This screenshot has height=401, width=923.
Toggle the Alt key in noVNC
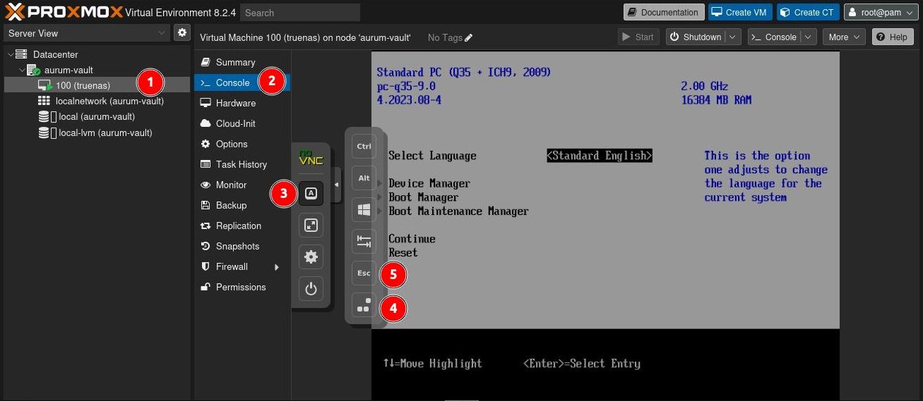pos(364,178)
